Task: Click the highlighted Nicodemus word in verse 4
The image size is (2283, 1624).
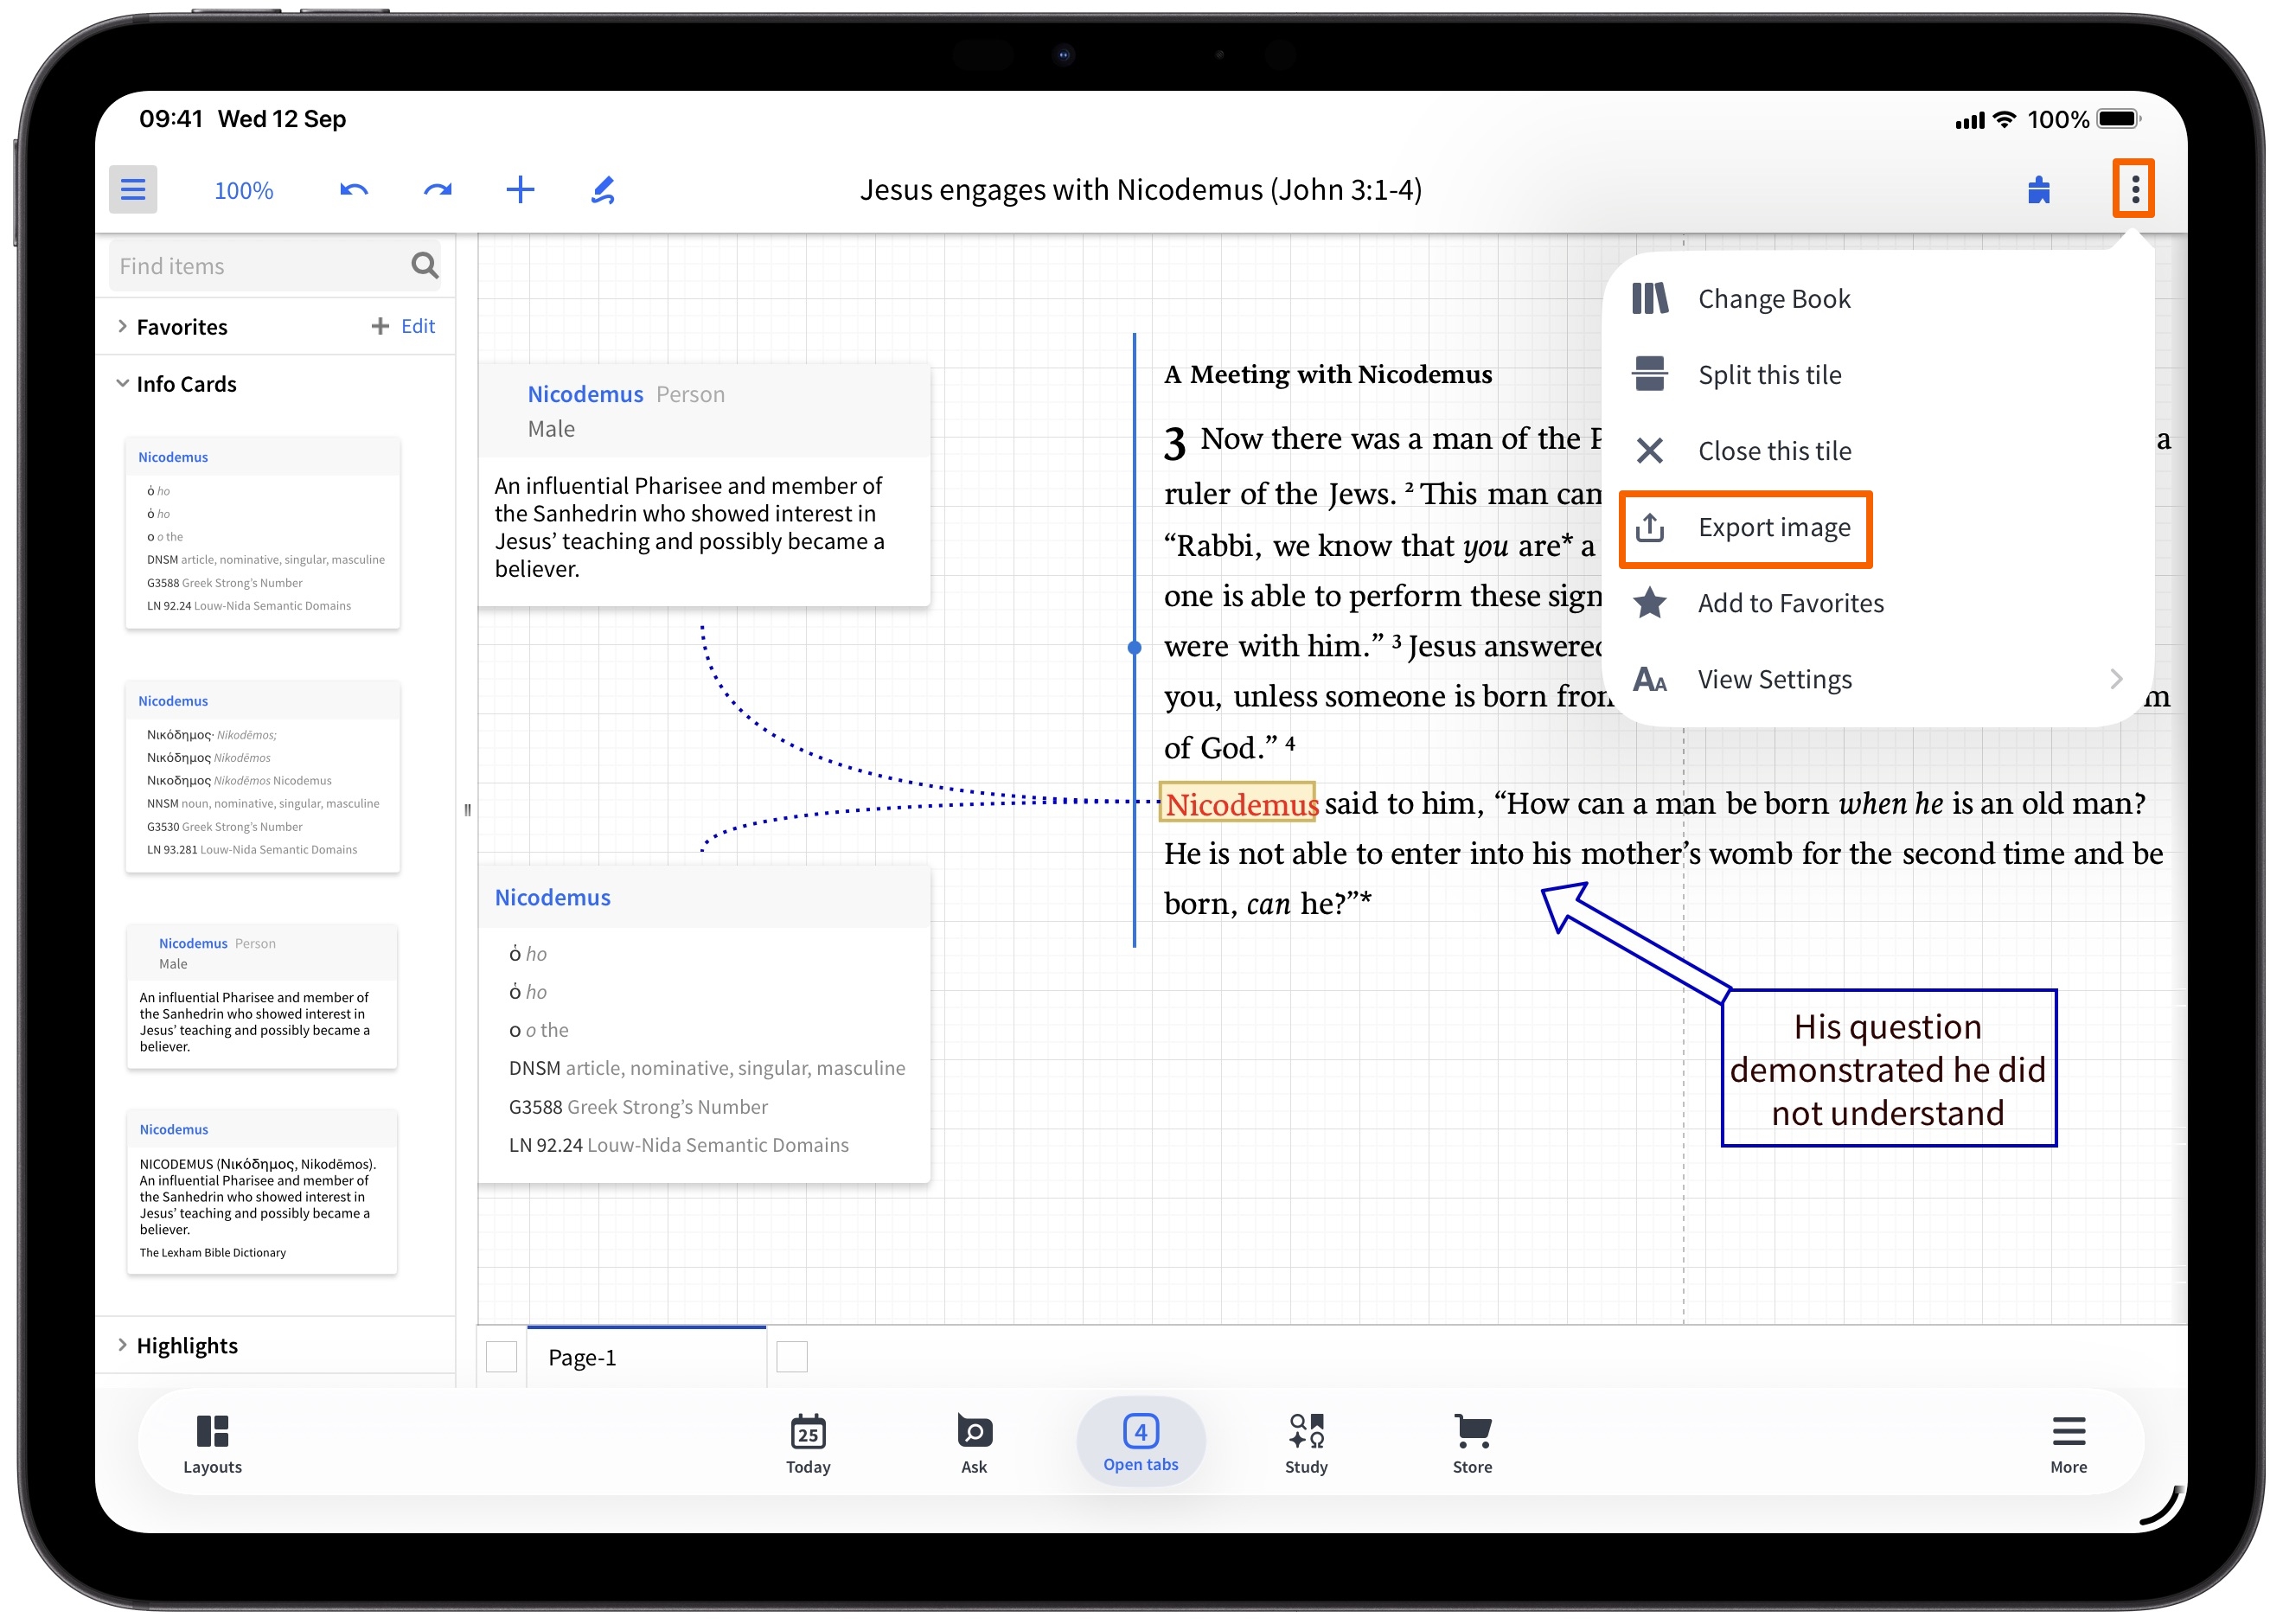Action: point(1238,803)
